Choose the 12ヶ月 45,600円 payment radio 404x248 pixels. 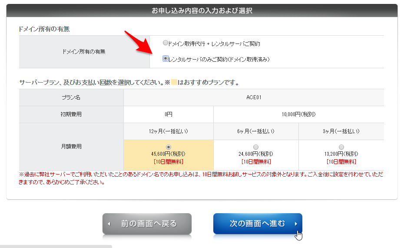169,147
